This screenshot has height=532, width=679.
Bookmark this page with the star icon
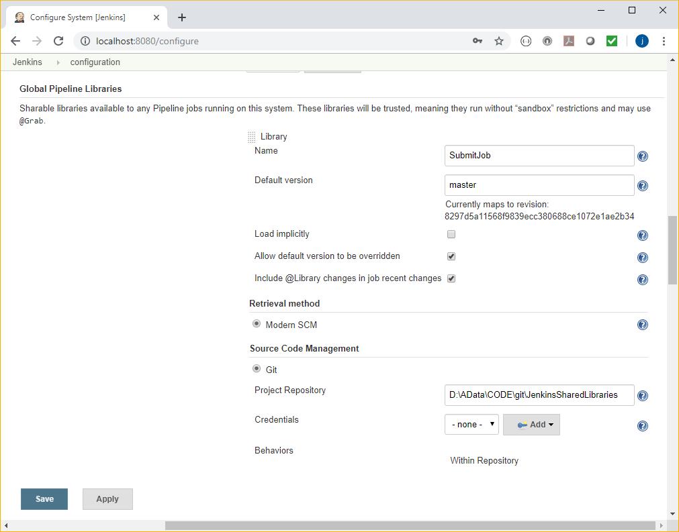click(x=499, y=41)
